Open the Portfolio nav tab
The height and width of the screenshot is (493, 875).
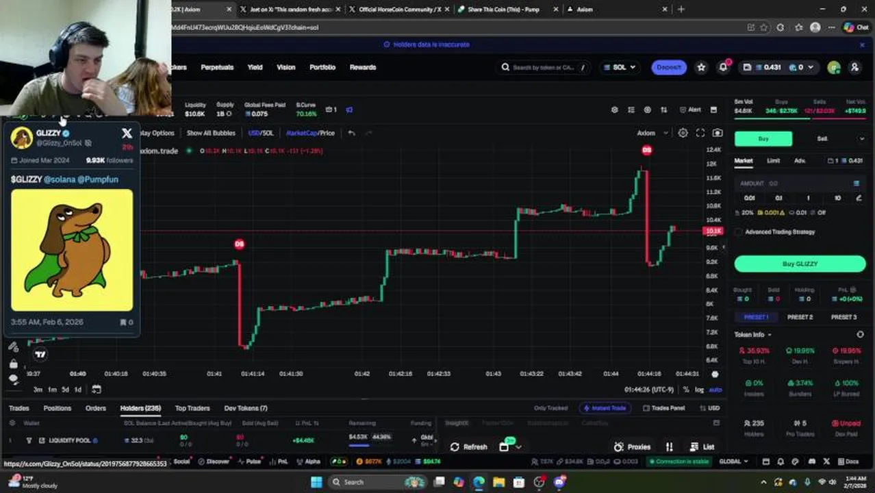tap(322, 67)
